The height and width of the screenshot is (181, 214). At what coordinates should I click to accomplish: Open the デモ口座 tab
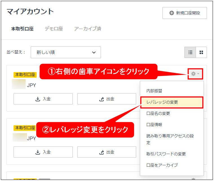tap(54, 29)
